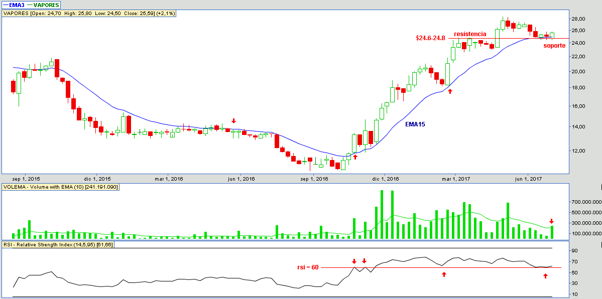Image resolution: width=602 pixels, height=299 pixels.
Task: Click the 70 RSI axis value
Action: (x=575, y=262)
